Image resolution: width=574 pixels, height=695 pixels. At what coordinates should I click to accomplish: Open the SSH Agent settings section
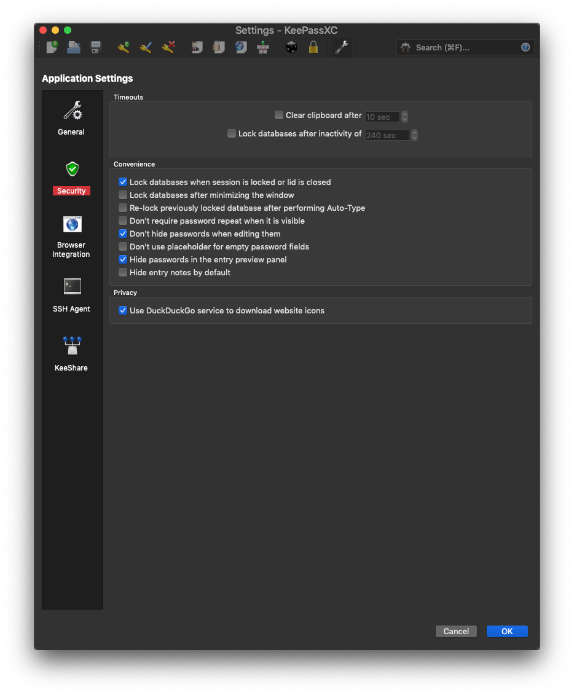(71, 295)
